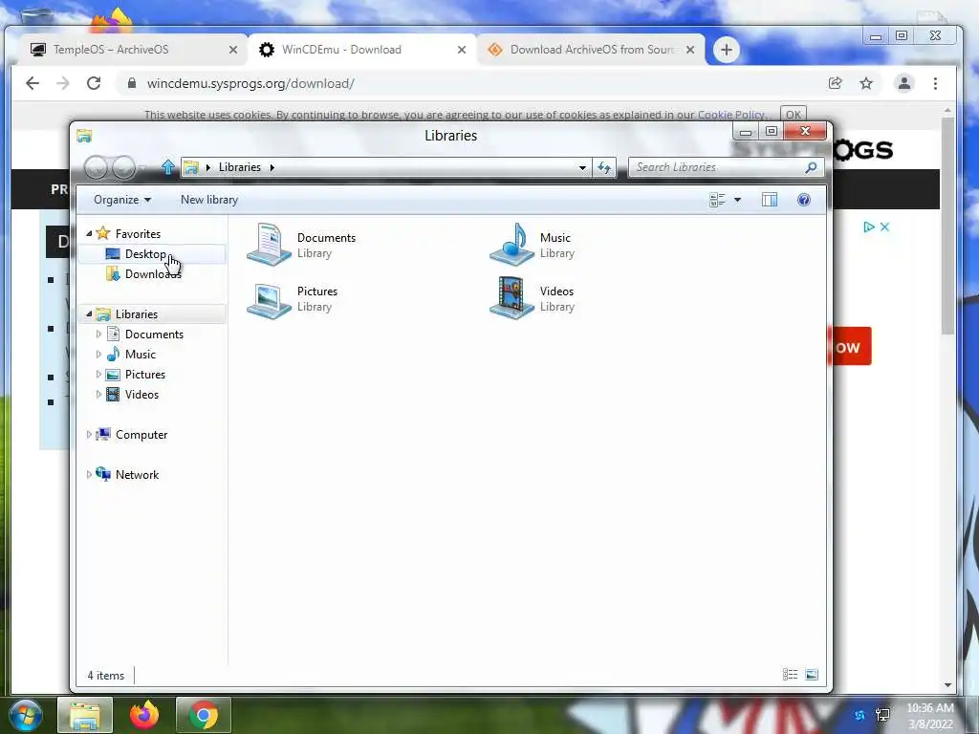Viewport: 979px width, 734px height.
Task: Click Chrome back arrow
Action: [33, 83]
